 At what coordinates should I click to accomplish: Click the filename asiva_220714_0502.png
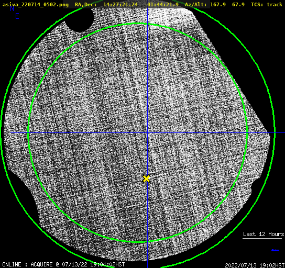[x=36, y=4]
